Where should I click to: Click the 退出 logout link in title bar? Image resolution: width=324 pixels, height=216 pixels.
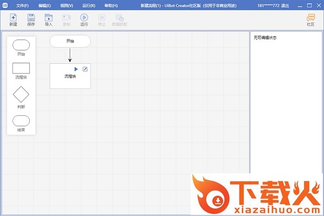285,5
